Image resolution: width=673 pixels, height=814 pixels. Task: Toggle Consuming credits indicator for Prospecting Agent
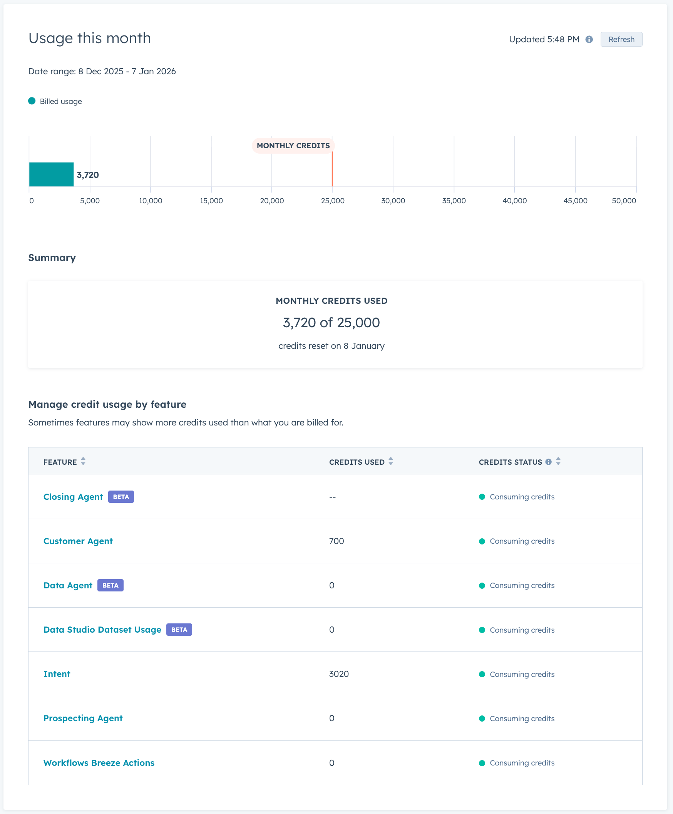pyautogui.click(x=482, y=718)
